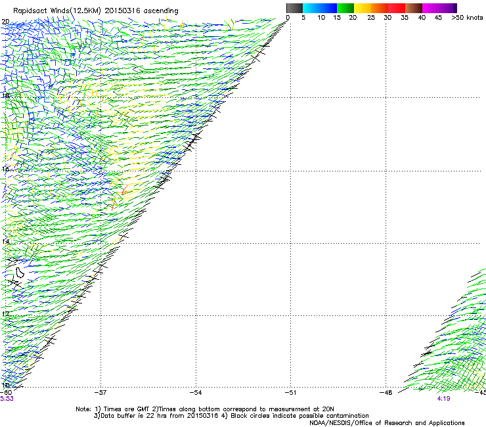Viewport: 486px width, 427px height.
Task: Click the Barbados island outline
Action: click(x=20, y=273)
